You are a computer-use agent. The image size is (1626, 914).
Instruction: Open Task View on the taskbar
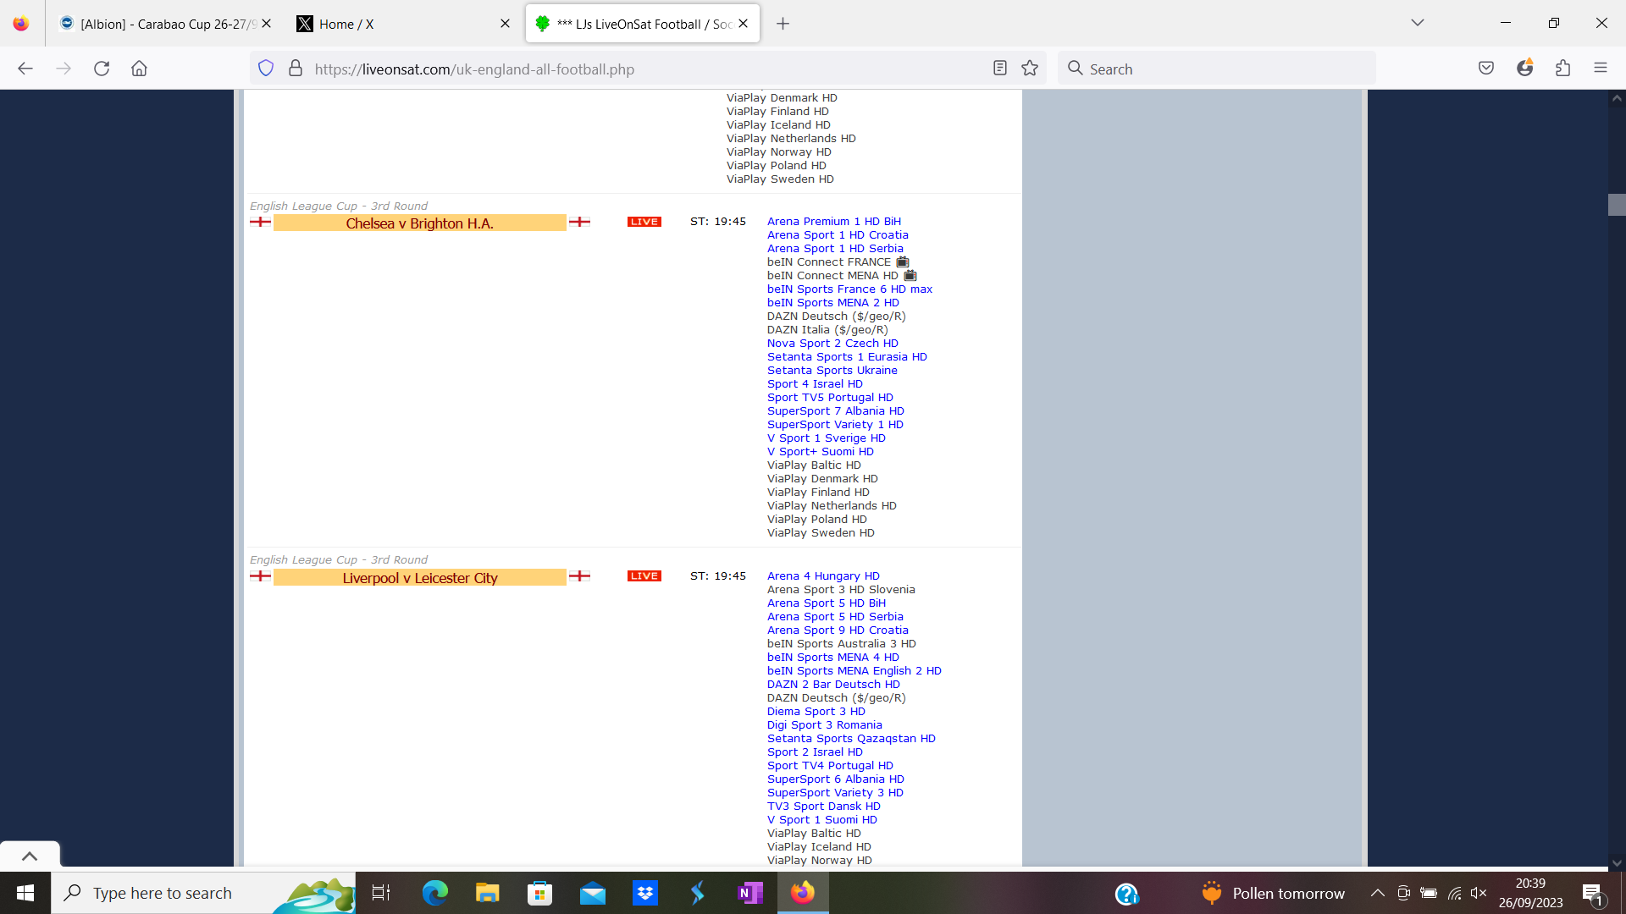381,893
